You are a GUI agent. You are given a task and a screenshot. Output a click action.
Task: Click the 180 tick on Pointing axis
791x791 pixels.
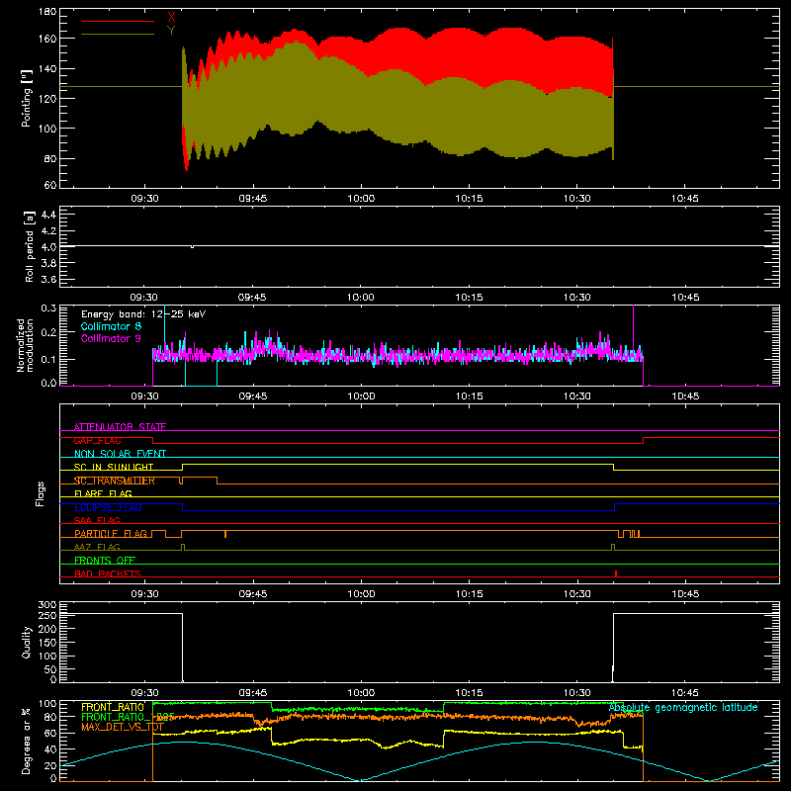(47, 12)
